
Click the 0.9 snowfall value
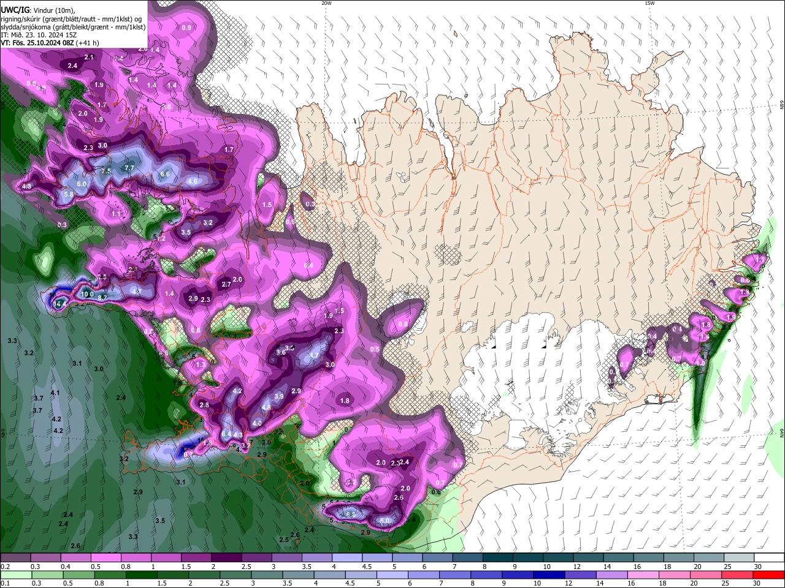[x=186, y=28]
